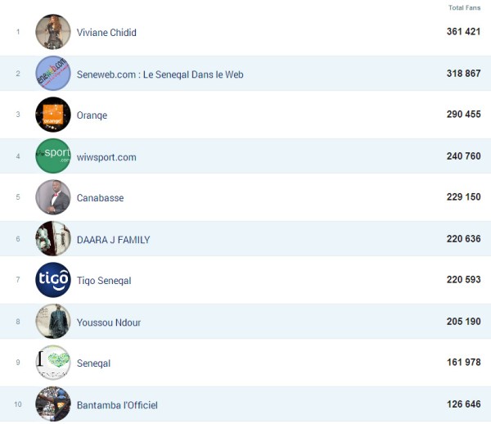This screenshot has height=424, width=491.
Task: Click the blue Tigo logo
Action: pos(53,280)
